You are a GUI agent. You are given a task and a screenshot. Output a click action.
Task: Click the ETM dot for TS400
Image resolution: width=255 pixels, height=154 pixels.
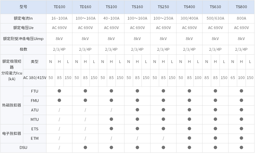189,138
